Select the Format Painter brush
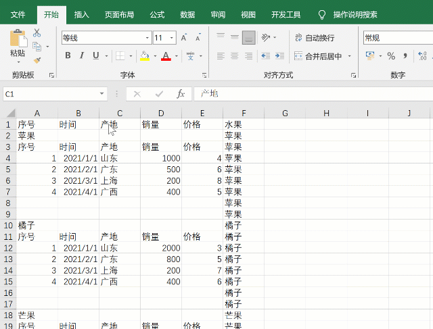433x329 pixels. click(37, 60)
